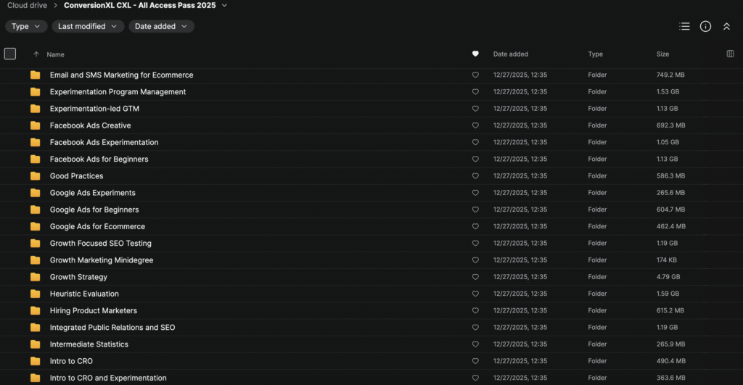Sort by the Size column header

[662, 54]
